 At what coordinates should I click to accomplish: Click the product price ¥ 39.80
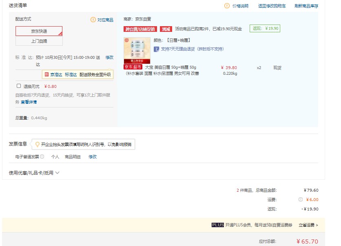tap(229, 67)
